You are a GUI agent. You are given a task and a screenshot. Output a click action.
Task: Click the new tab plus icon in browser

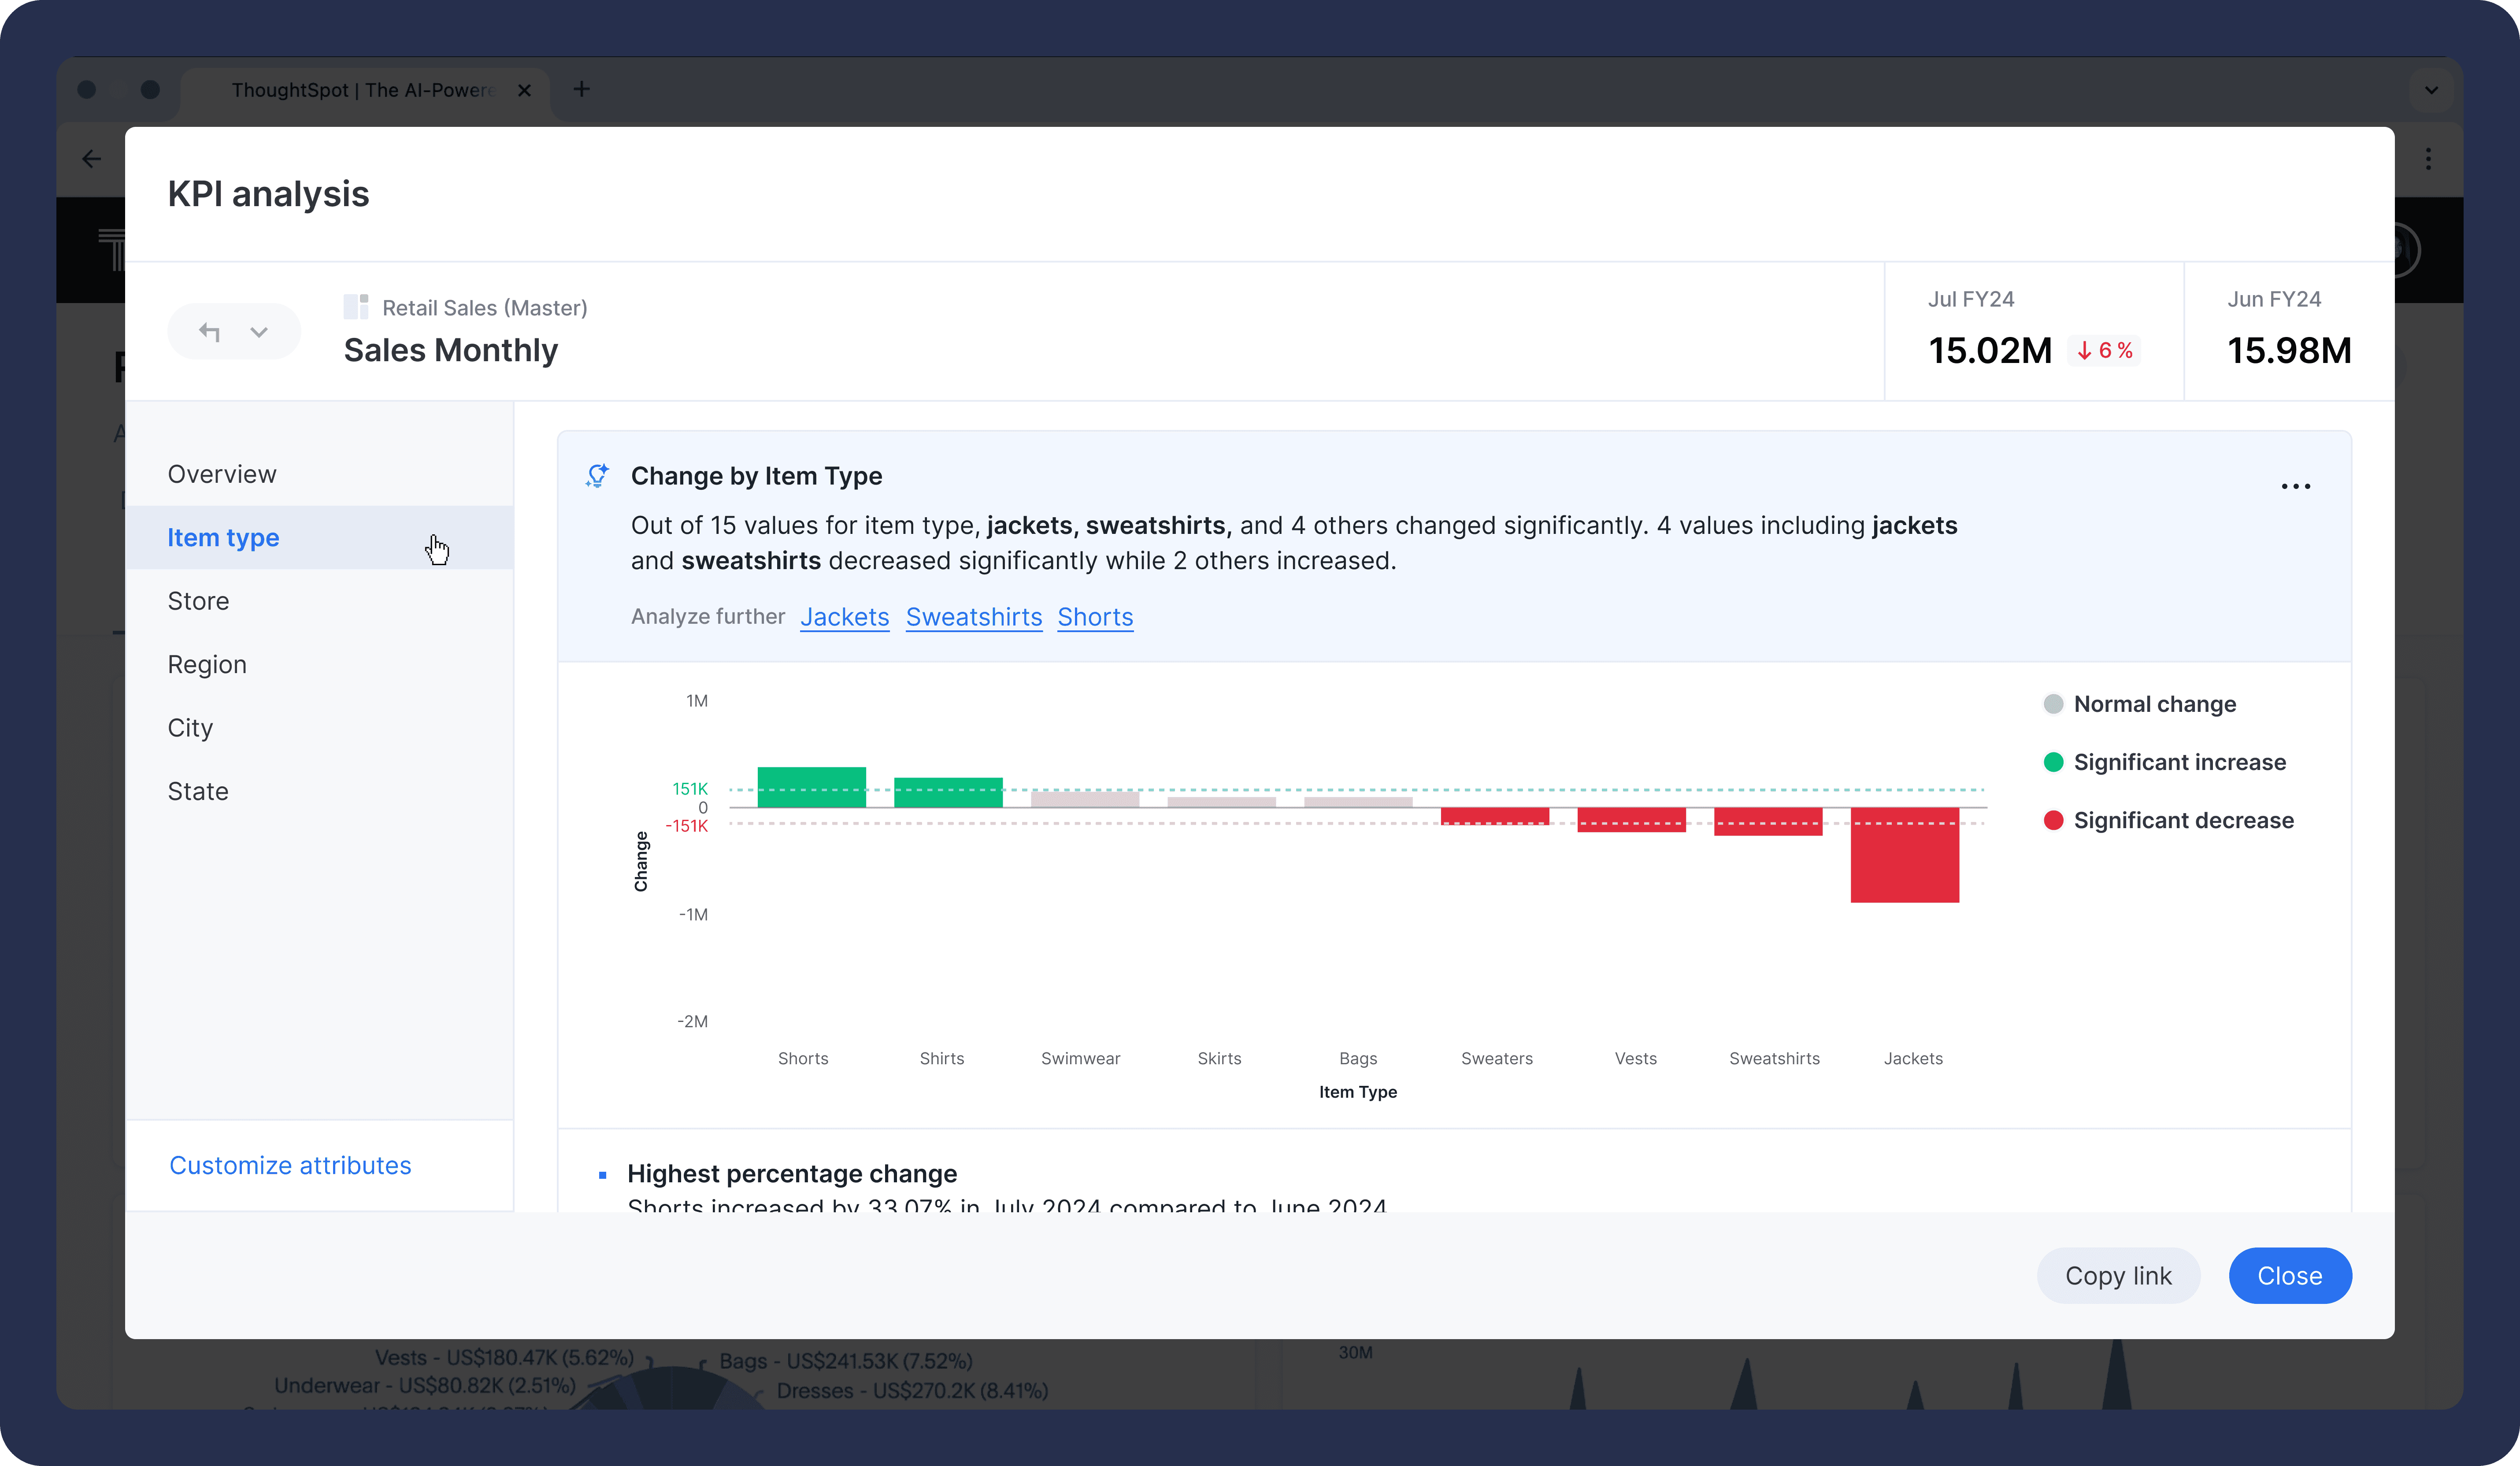tap(583, 89)
